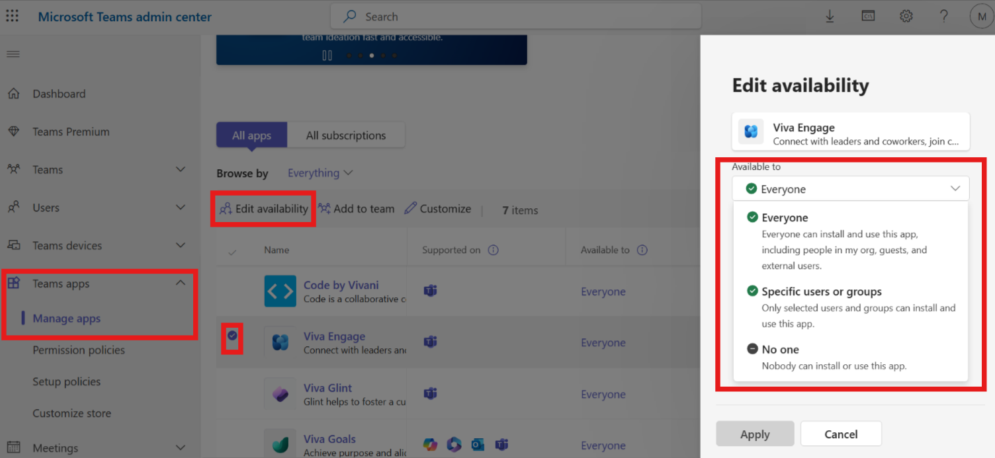Click the Teams people icon in sidebar
The image size is (995, 458).
pos(13,169)
